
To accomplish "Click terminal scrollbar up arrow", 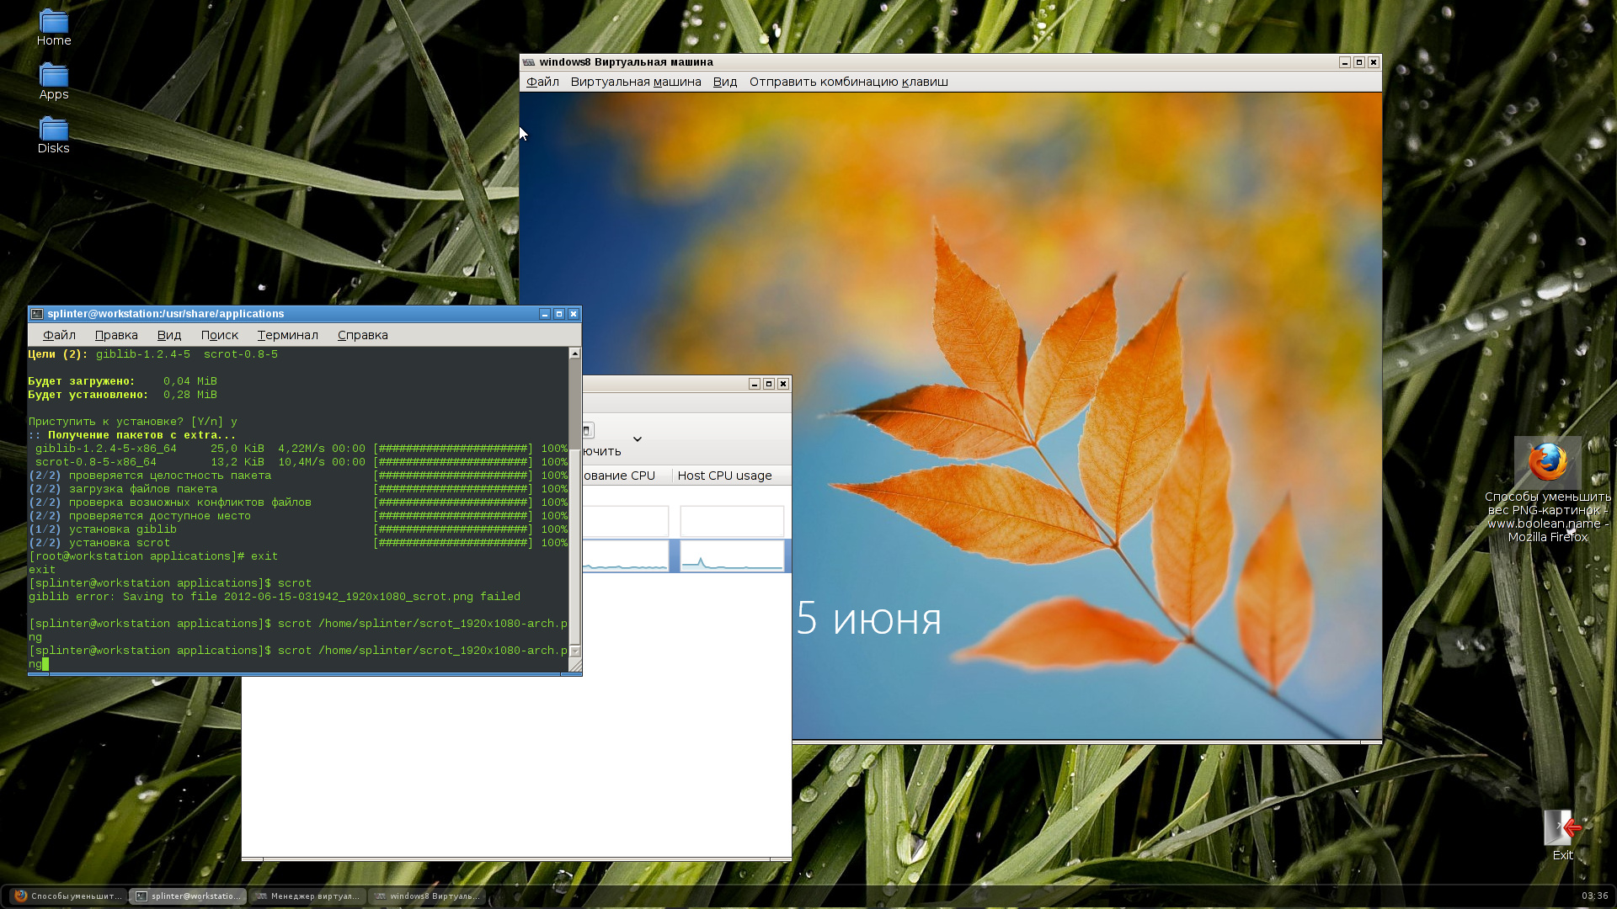I will pyautogui.click(x=575, y=353).
